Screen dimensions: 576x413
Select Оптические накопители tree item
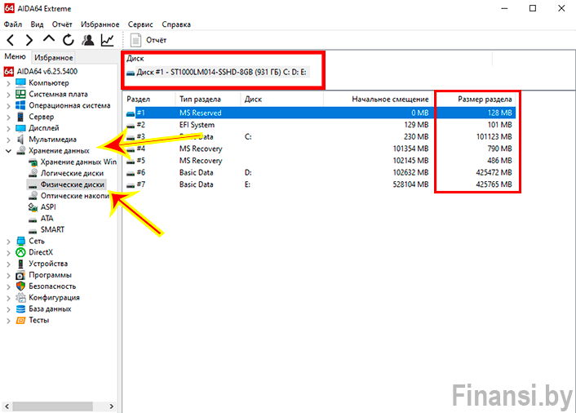click(x=74, y=196)
